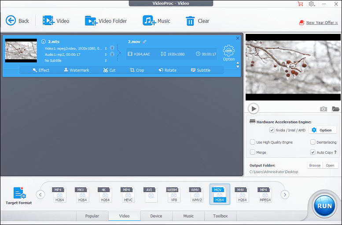Viewport: 342px width, 225px height.
Task: Remove 2.mts item with X button
Action: (238, 38)
